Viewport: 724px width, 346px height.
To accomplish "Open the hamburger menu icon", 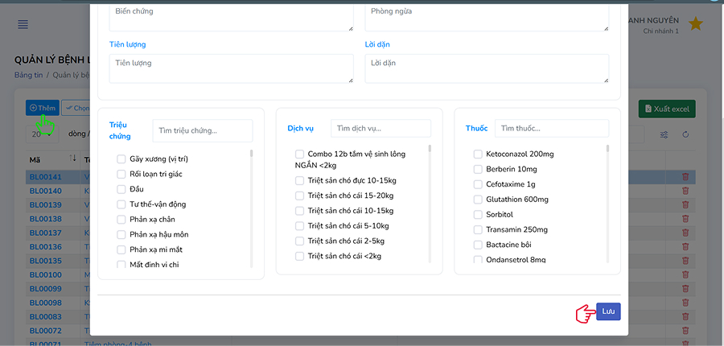I will (23, 24).
